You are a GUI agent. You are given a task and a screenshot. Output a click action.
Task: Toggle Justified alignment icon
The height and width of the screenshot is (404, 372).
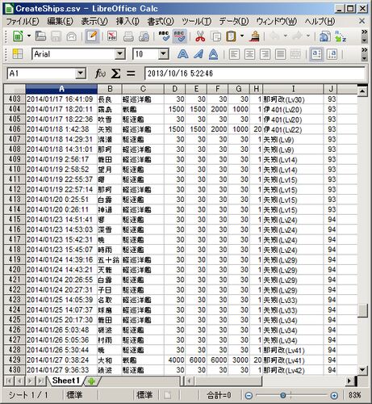[x=281, y=54]
